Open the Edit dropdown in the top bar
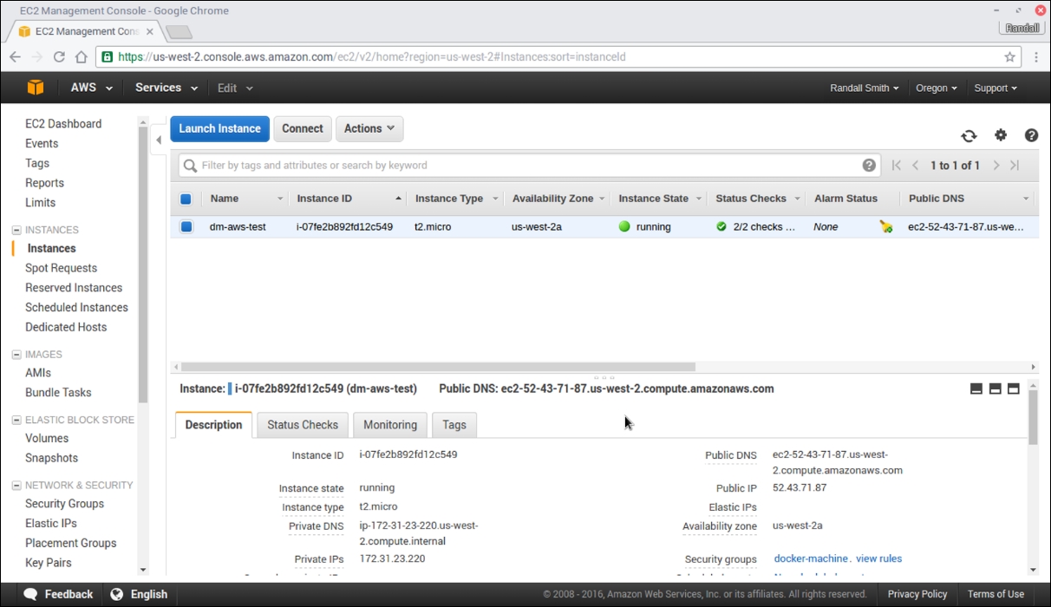This screenshot has height=607, width=1051. coord(235,88)
